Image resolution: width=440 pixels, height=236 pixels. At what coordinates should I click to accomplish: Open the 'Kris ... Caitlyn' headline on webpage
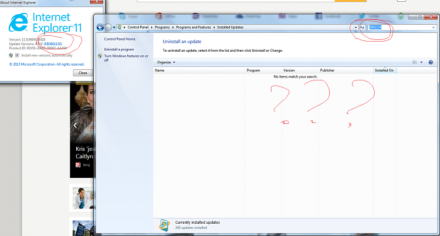click(x=84, y=152)
